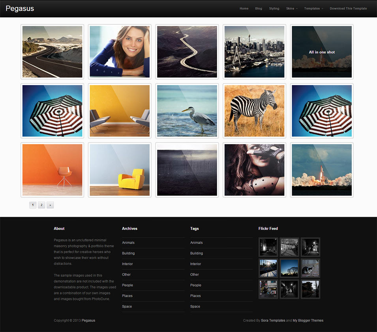The width and height of the screenshot is (377, 332).
Task: Click Download This Template link
Action: pyautogui.click(x=348, y=9)
